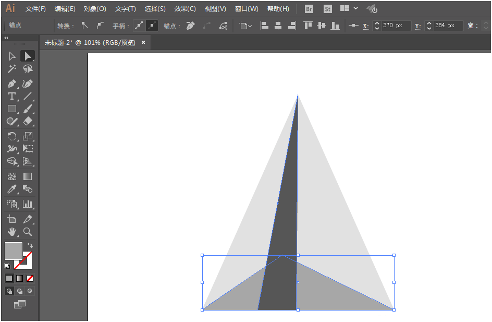Image resolution: width=492 pixels, height=322 pixels.
Task: Open the align-to options dropdown
Action: [245, 26]
